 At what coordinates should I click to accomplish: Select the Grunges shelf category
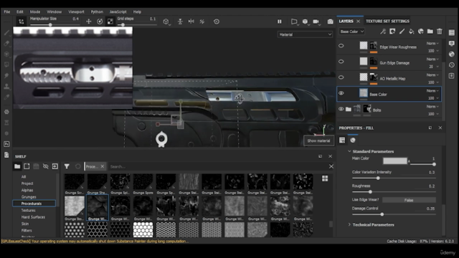point(29,197)
